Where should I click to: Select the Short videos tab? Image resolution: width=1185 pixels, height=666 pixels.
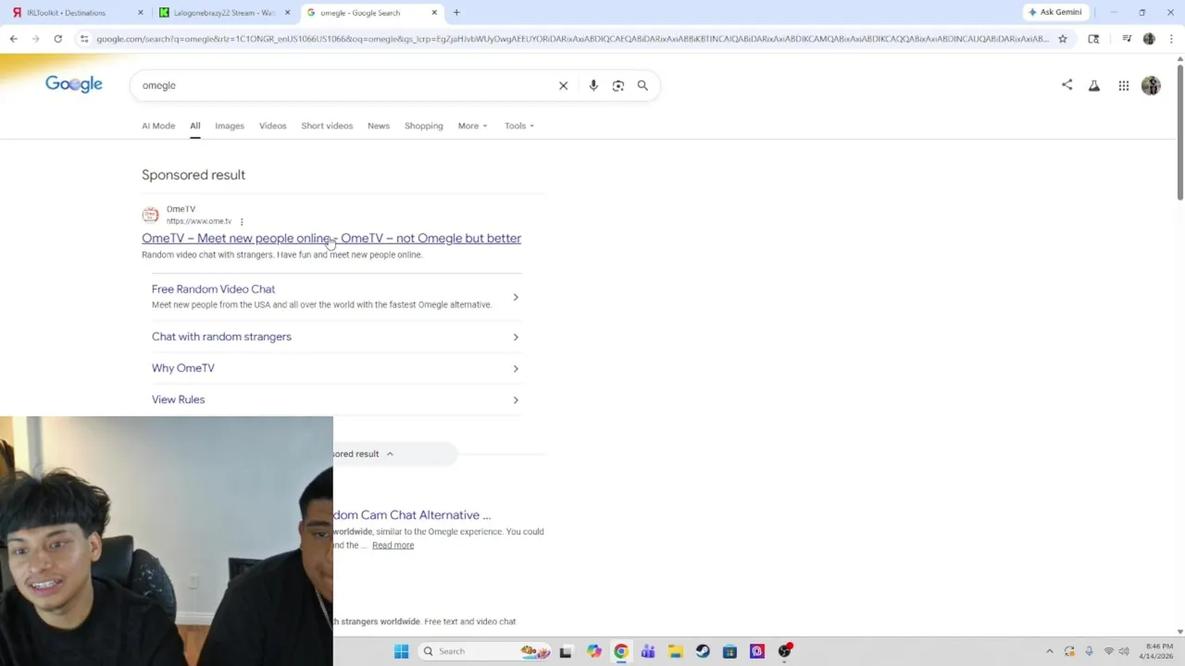(327, 126)
